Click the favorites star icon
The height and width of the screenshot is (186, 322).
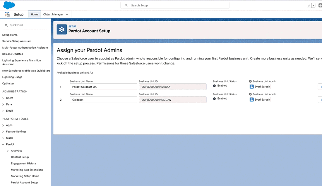(x=309, y=6)
